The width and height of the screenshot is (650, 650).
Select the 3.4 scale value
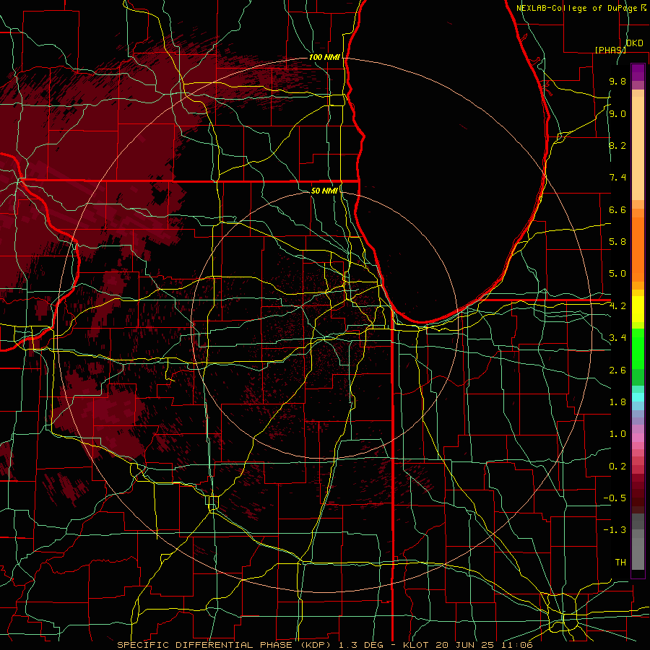(617, 338)
